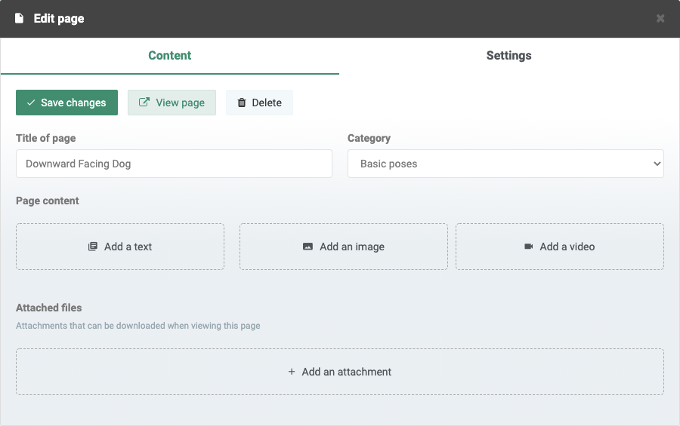
Task: Close the Edit page dialog
Action: coord(660,18)
